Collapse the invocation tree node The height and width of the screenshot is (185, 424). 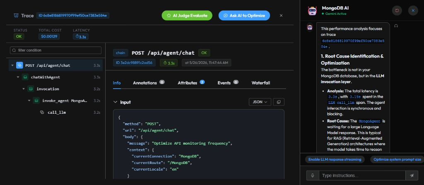click(24, 89)
